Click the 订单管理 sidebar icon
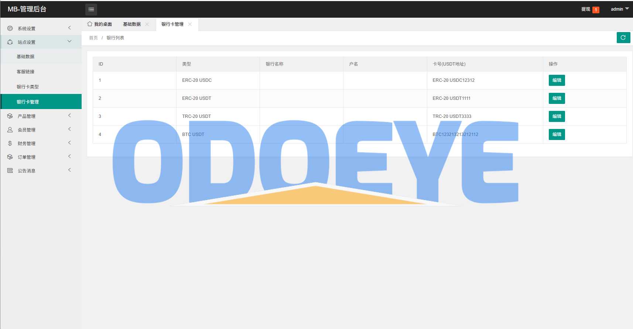633x329 pixels. coord(10,157)
